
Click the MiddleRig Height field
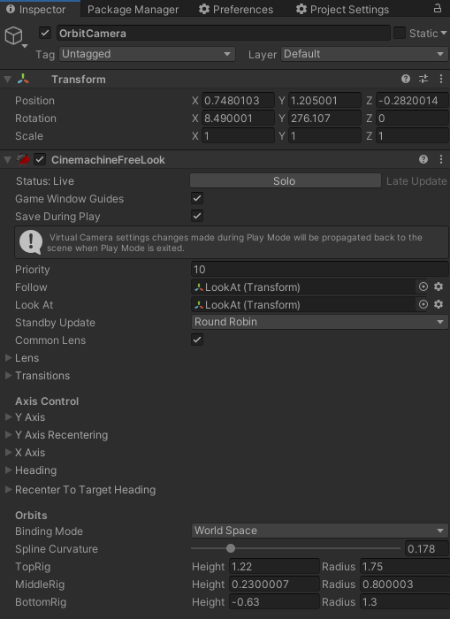[274, 585]
